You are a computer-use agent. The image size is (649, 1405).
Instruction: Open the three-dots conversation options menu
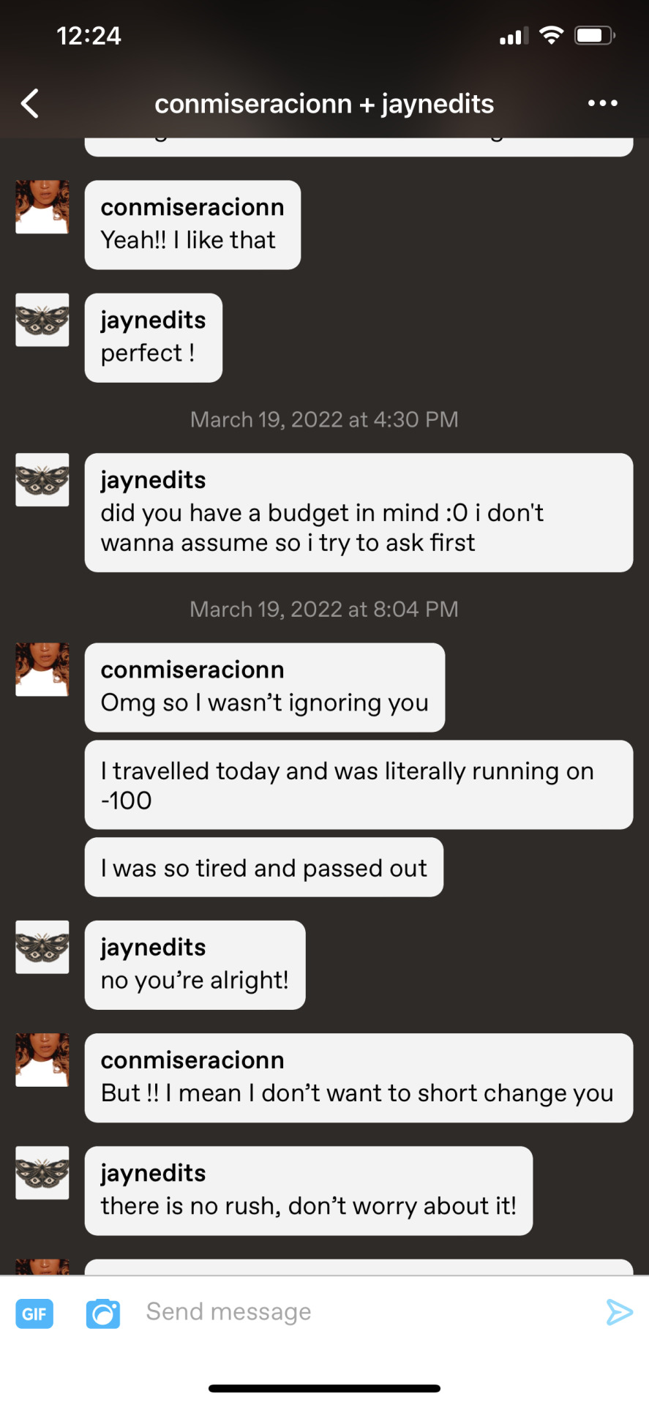[602, 103]
